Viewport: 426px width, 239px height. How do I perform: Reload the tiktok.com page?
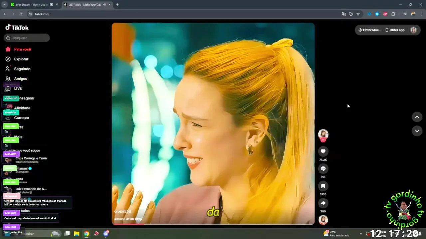(x=21, y=14)
